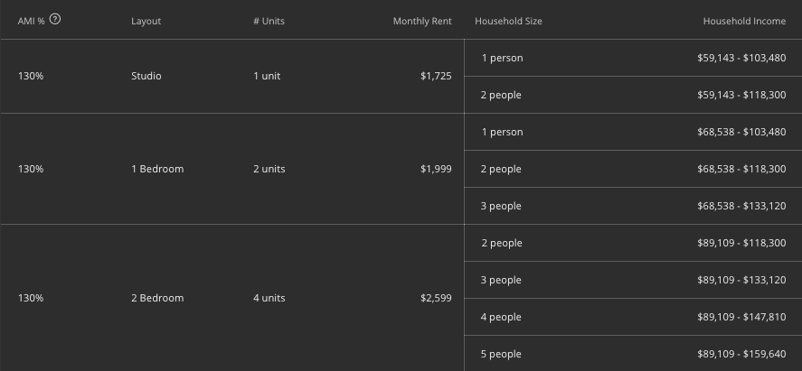Click the Monthly Rent column header
This screenshot has width=802, height=371.
pos(422,22)
